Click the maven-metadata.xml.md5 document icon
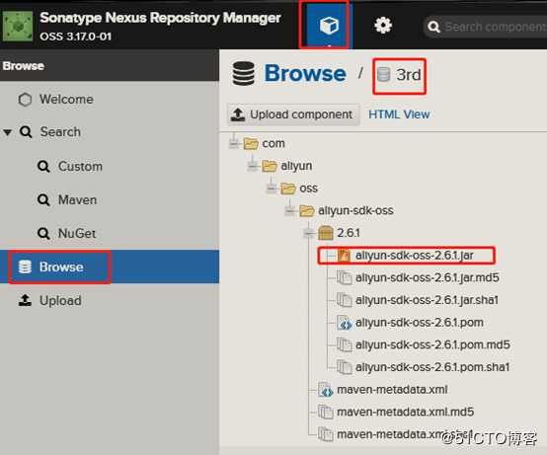The height and width of the screenshot is (455, 547). (x=326, y=412)
